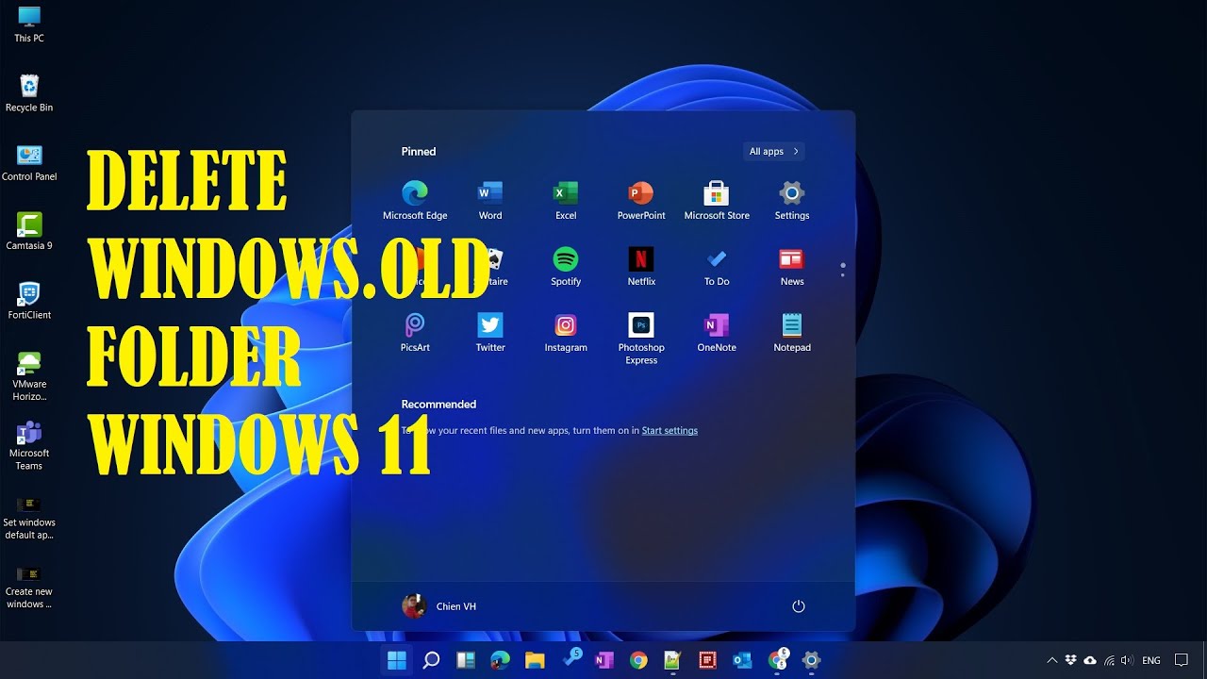Launch OneNote from the Start menu
Viewport: 1207px width, 679px height.
click(716, 333)
